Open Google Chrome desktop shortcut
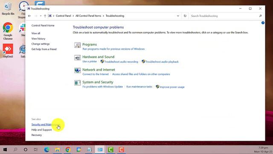The width and height of the screenshot is (273, 154). click(x=8, y=31)
